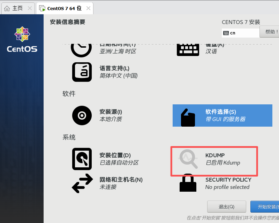Click the No profile selected text
Image resolution: width=279 pixels, height=223 pixels.
click(x=227, y=187)
